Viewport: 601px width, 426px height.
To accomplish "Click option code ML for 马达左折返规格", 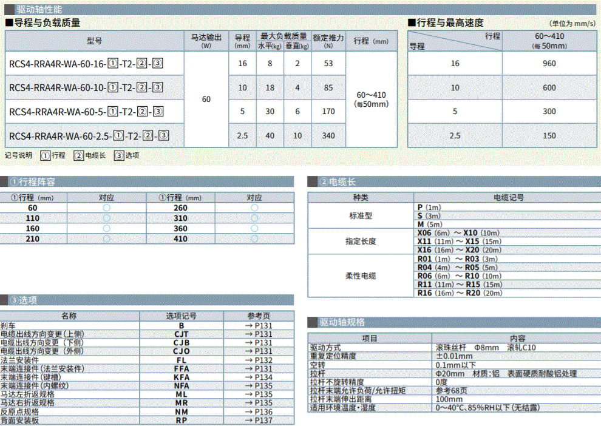I will [182, 394].
